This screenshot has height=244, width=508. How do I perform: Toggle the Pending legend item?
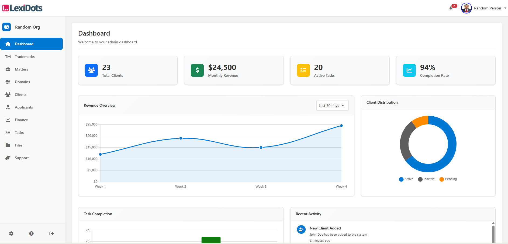(448, 179)
